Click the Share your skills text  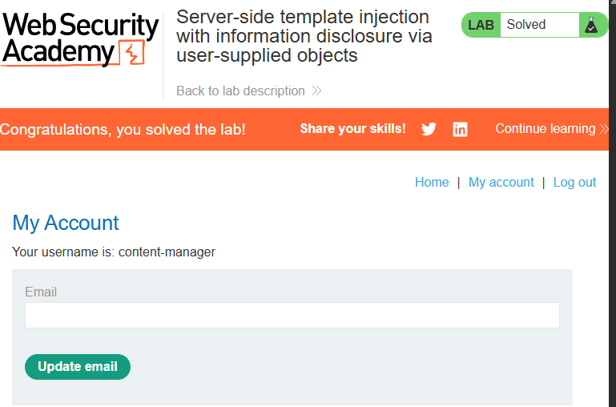tap(352, 128)
